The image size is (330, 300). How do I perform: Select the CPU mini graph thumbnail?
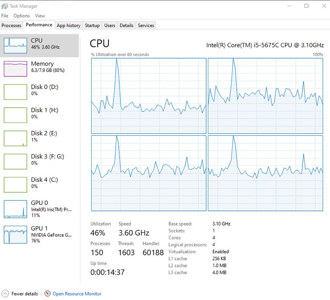[x=15, y=45]
